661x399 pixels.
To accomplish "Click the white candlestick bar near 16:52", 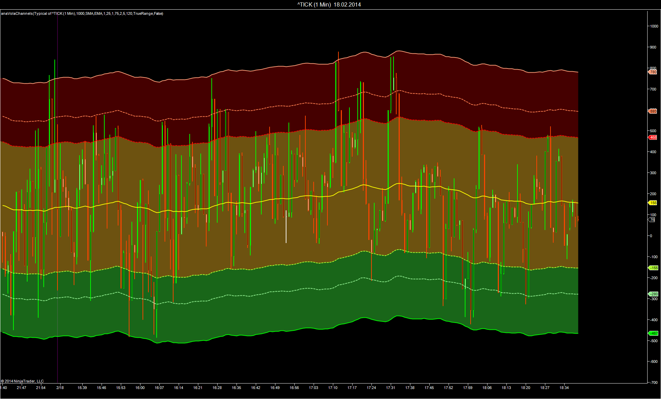I will [286, 227].
